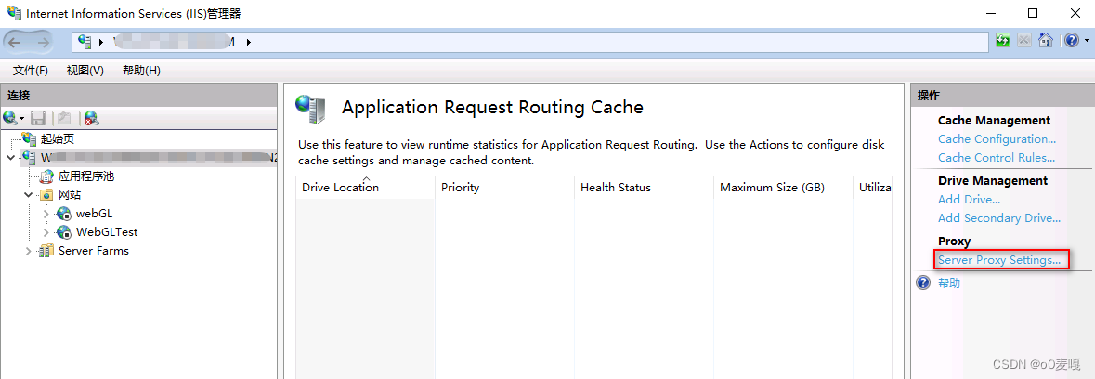Click Add Secondary Drive... action

pyautogui.click(x=999, y=218)
